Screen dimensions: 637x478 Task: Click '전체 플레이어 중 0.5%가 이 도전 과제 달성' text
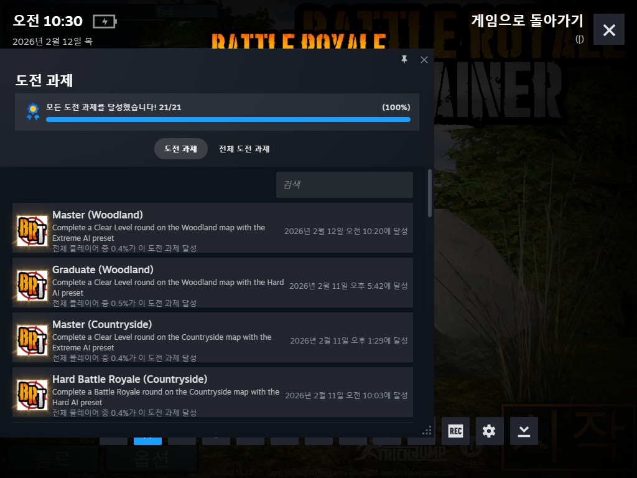124,303
